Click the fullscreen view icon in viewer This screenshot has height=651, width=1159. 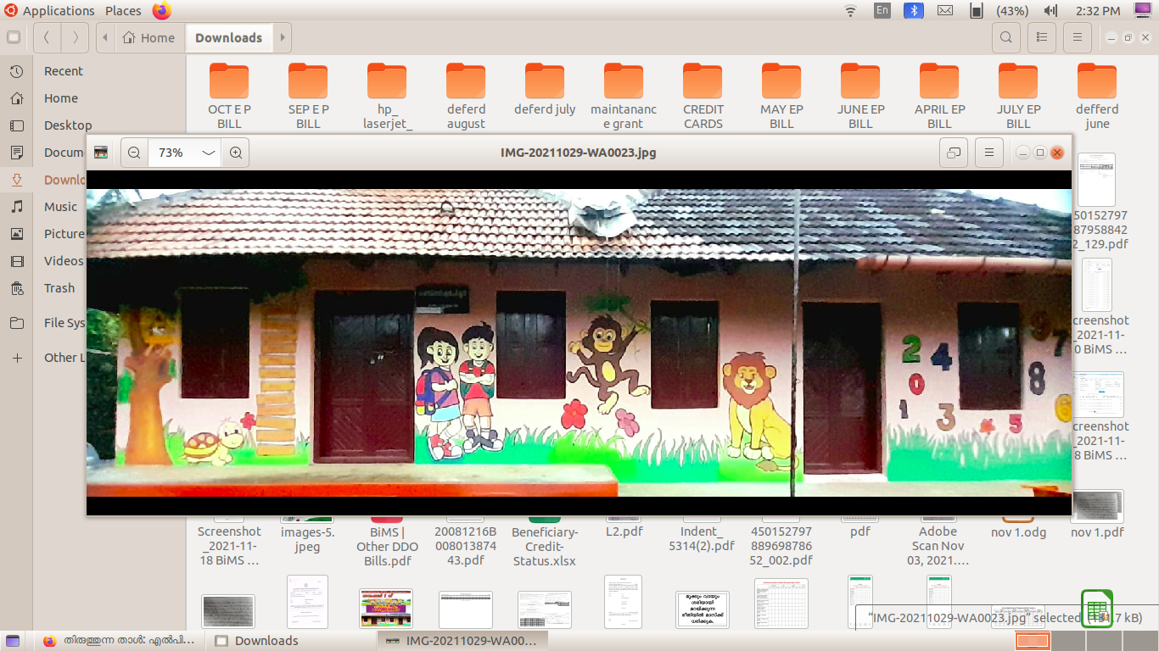point(954,153)
